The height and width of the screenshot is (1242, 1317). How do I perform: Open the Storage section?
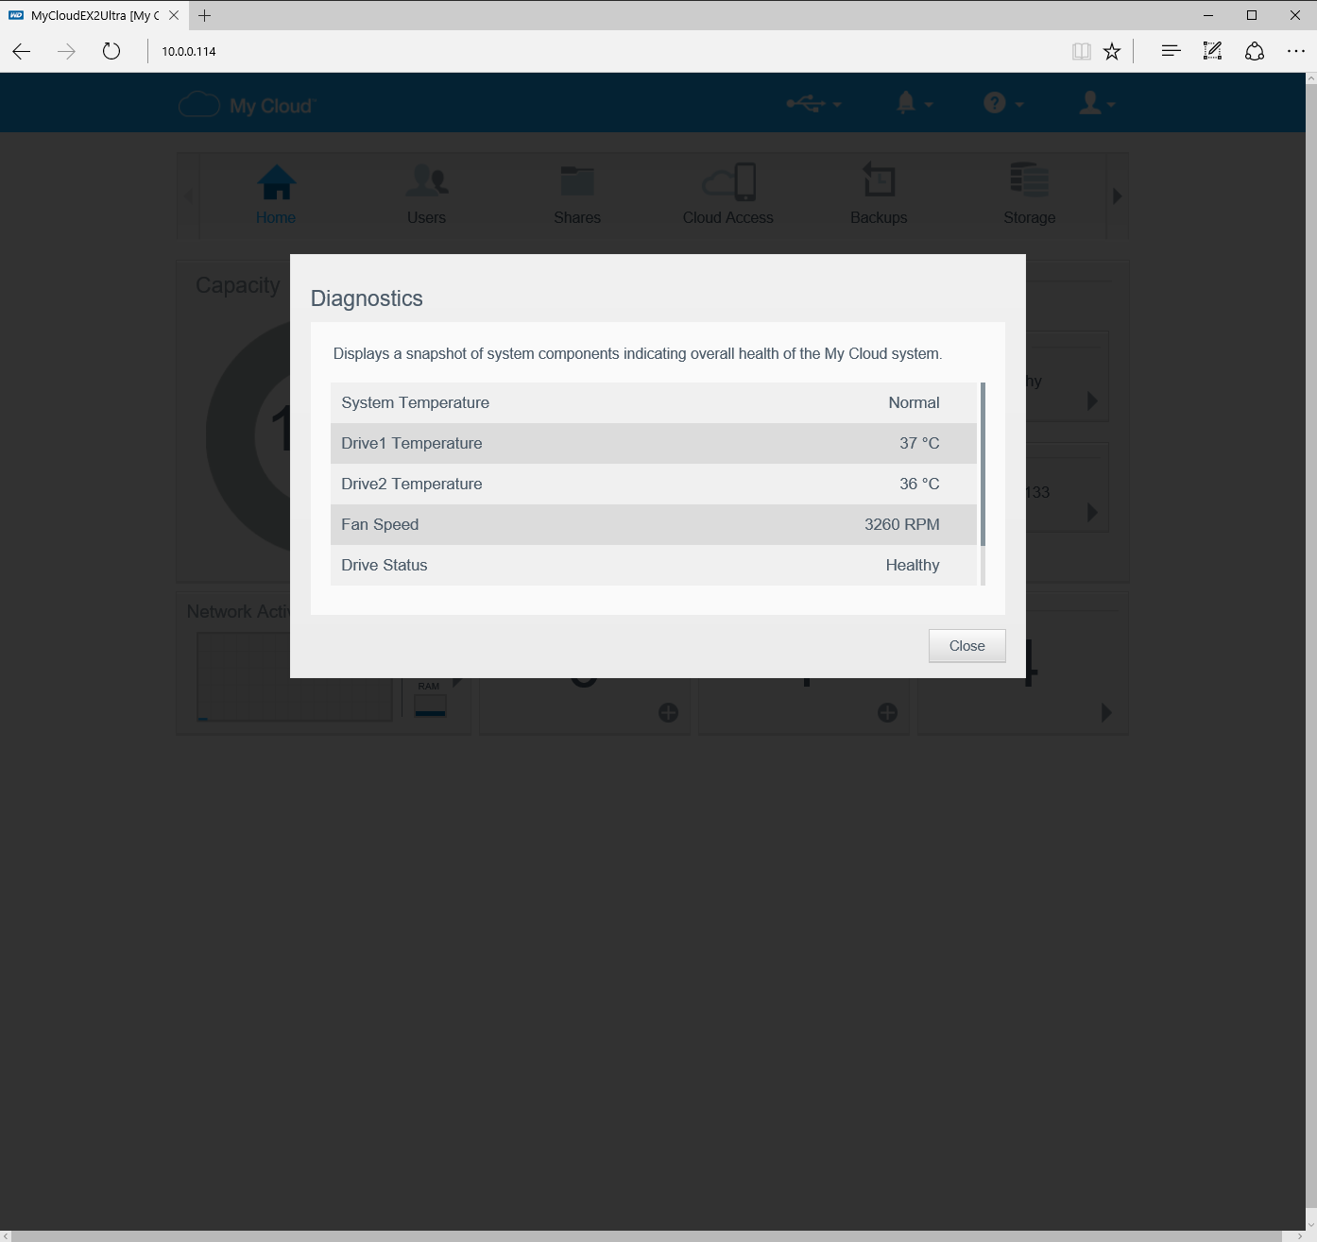(x=1029, y=195)
